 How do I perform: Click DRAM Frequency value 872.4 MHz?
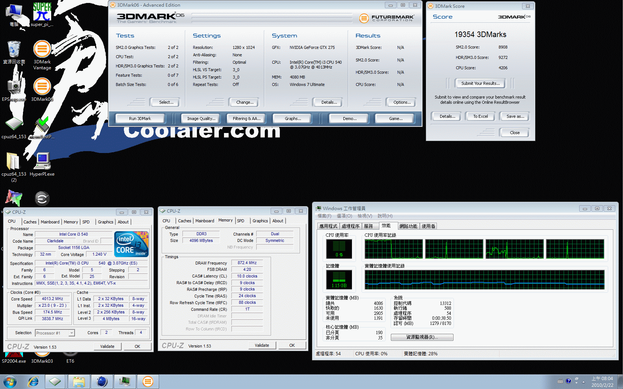[247, 263]
